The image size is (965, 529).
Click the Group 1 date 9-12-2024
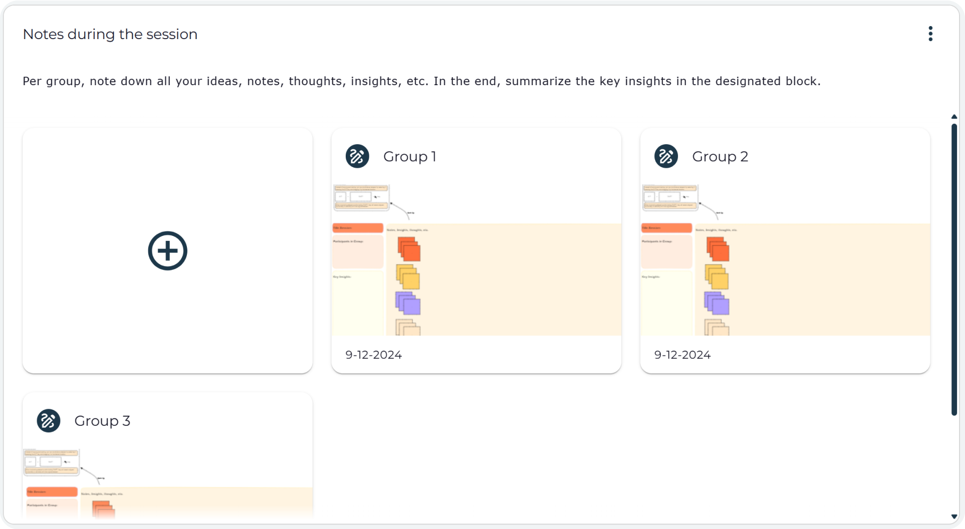pos(373,355)
